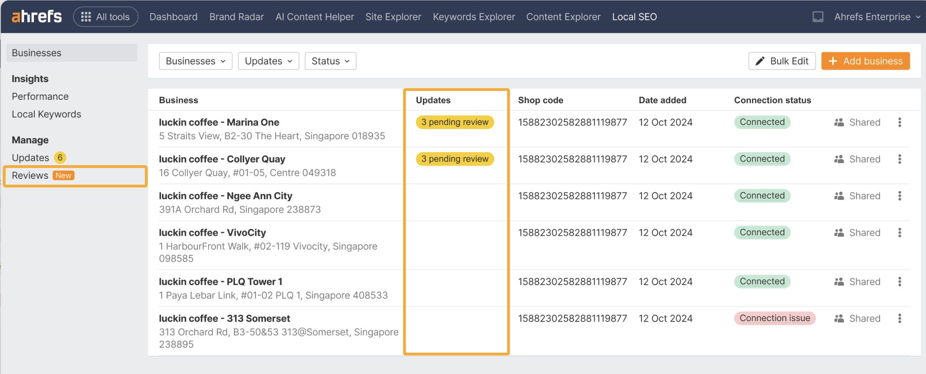Open more options for 313 Somerset row
The height and width of the screenshot is (374, 926).
point(900,318)
